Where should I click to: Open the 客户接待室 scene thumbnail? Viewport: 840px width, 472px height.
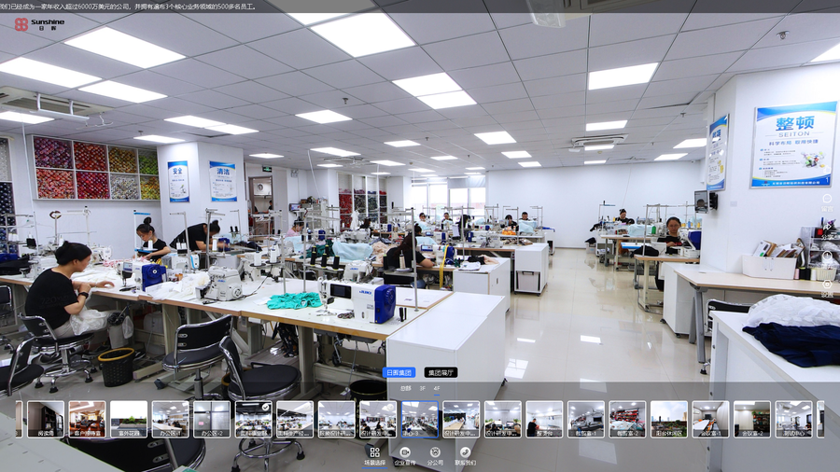coord(87,419)
